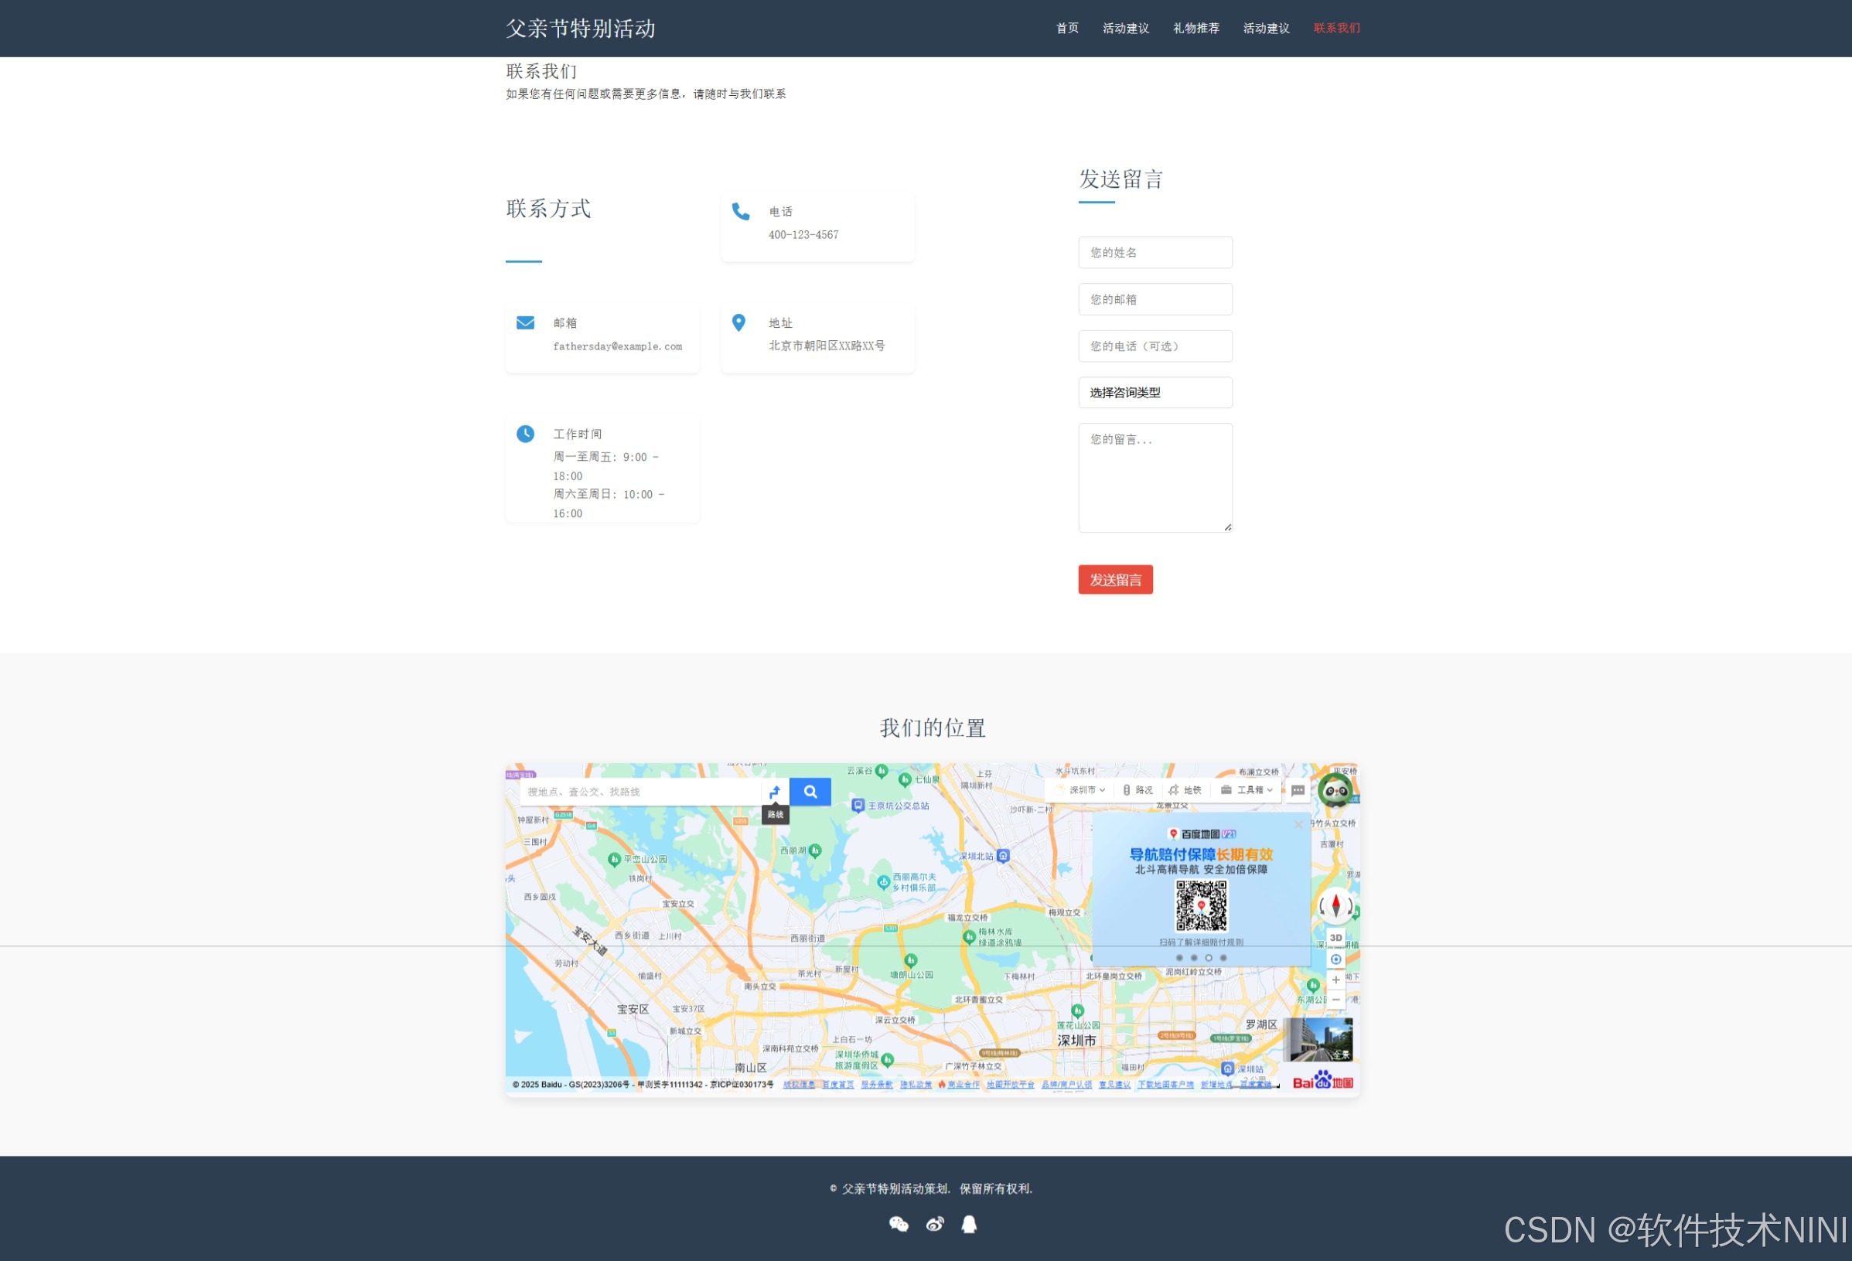The image size is (1852, 1261).
Task: Click the map search magnifier button
Action: pyautogui.click(x=810, y=792)
